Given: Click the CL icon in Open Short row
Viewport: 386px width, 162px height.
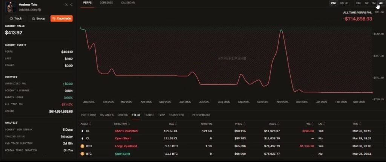Looking at the screenshot, I should 83,139.
